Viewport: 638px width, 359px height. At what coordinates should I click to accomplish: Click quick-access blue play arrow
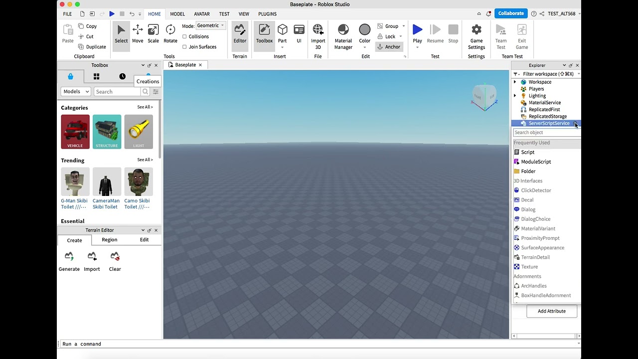coord(112,14)
